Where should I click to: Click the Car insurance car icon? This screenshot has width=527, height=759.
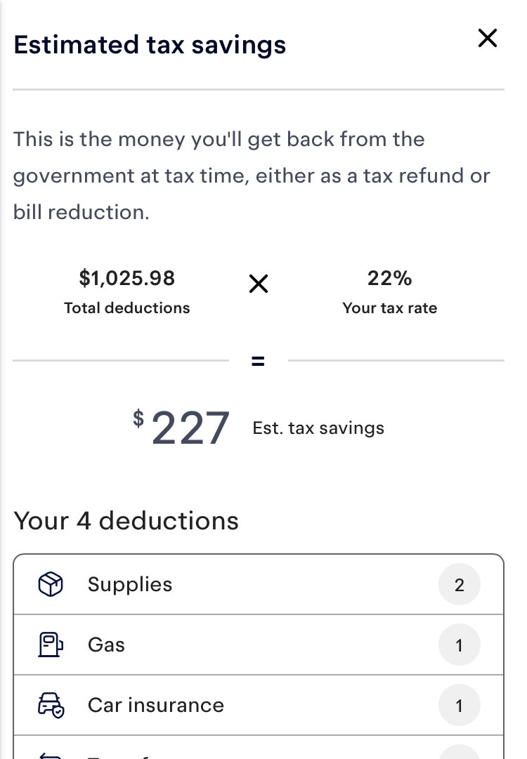[x=51, y=705]
